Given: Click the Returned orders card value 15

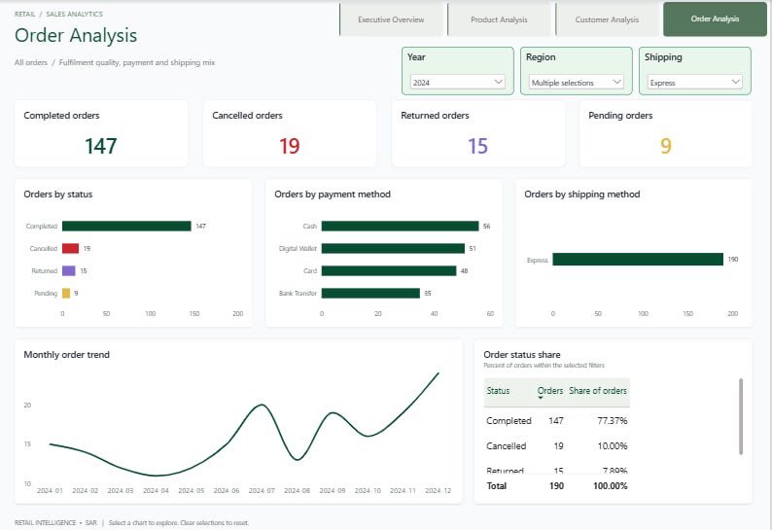Looking at the screenshot, I should (x=477, y=146).
